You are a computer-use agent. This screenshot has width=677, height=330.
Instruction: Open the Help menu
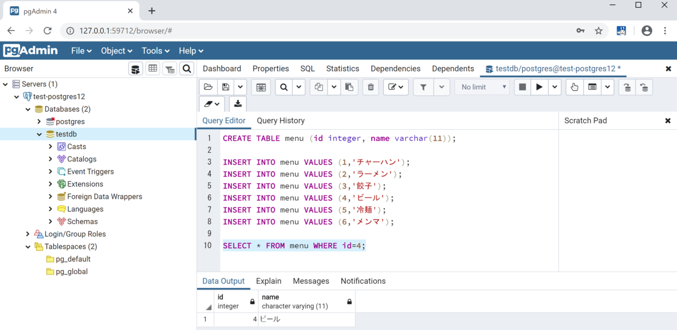191,51
